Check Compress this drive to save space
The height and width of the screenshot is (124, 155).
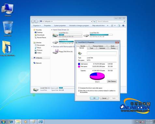click(79, 88)
